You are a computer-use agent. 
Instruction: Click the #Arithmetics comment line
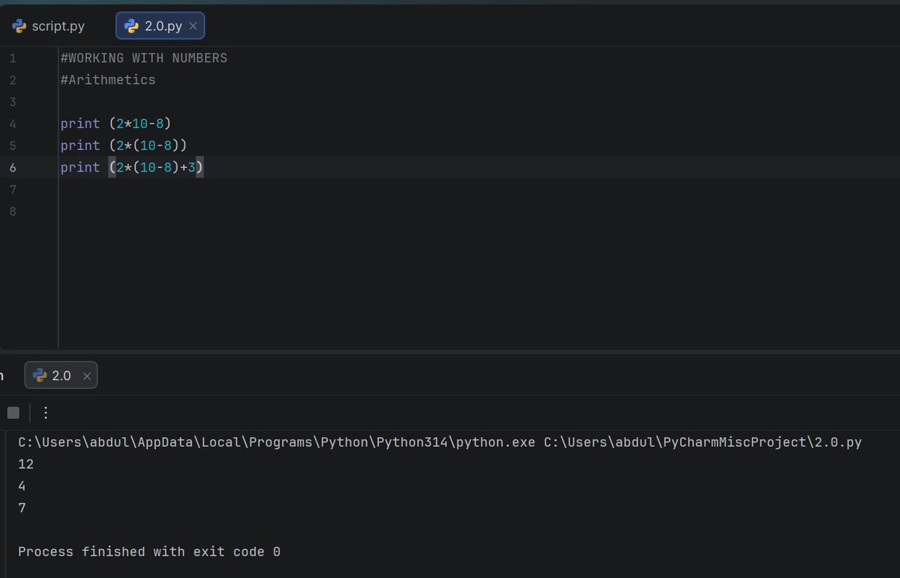[x=108, y=79]
